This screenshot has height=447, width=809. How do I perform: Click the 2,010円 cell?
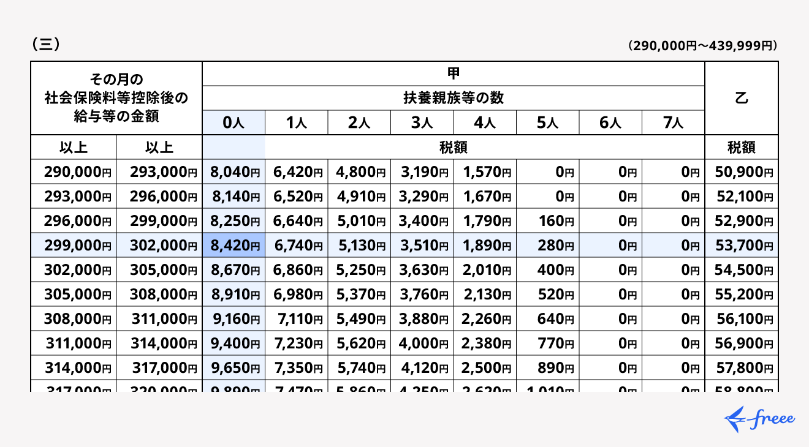[x=485, y=270]
